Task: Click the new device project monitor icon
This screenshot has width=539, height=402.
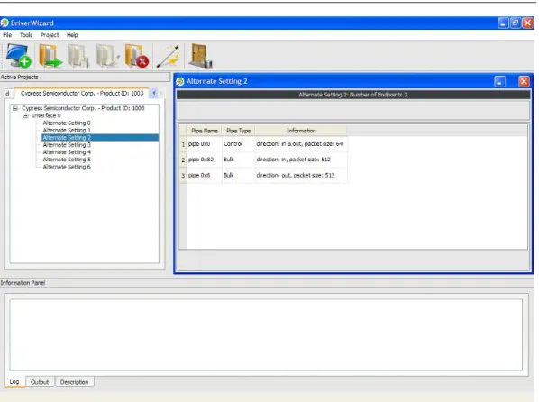Action: [x=19, y=55]
